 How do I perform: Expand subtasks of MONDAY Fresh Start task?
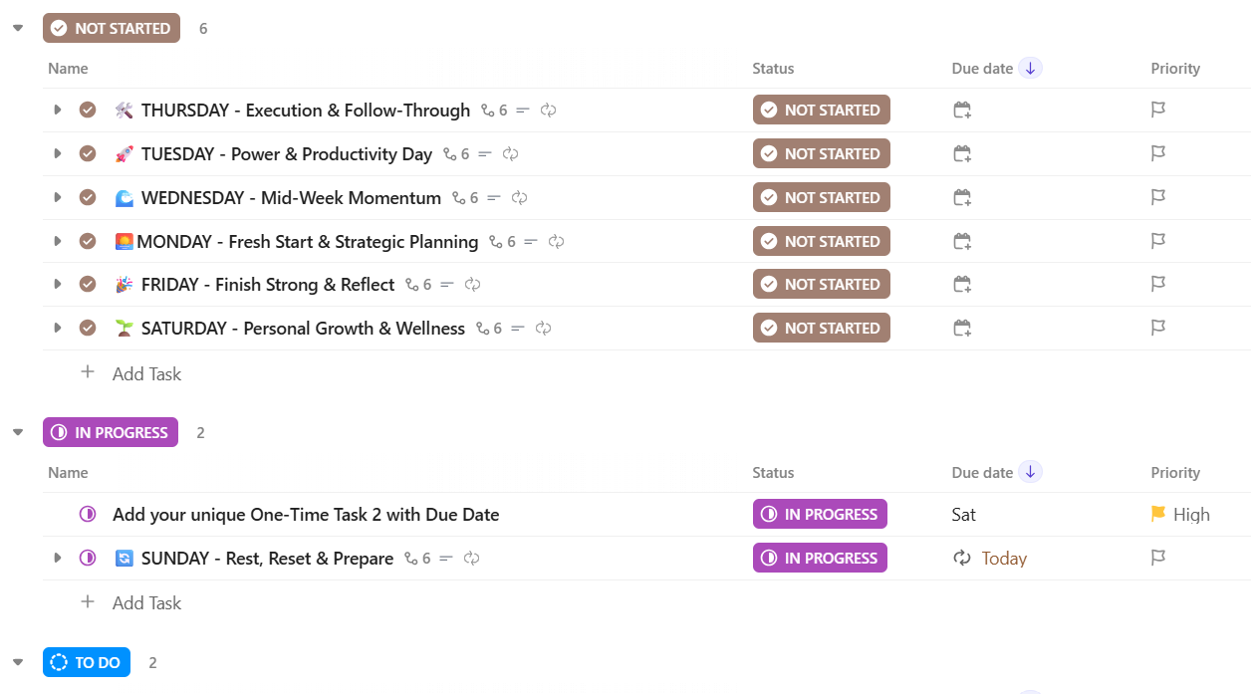(58, 241)
